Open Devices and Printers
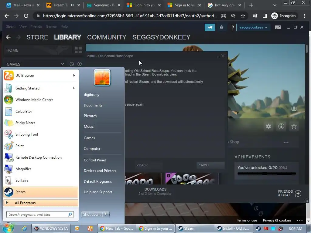The image size is (311, 233). 100,171
